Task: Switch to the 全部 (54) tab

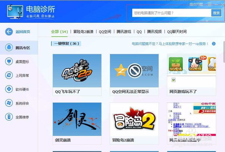Action: pos(59,32)
